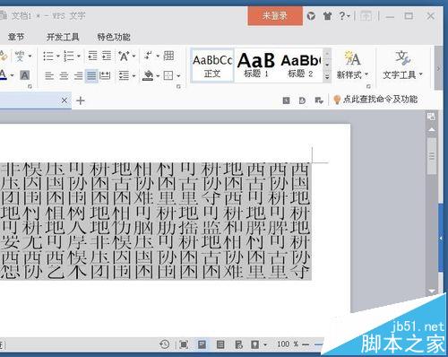This screenshot has height=357, width=448.
Task: Open font dialog launcher
Action: coord(30,87)
